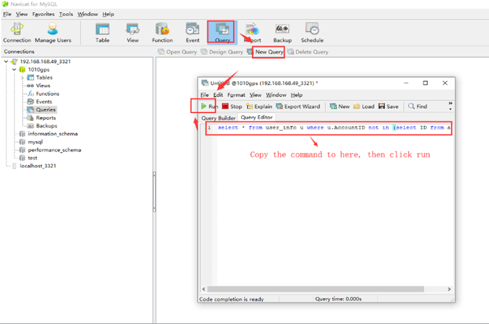
Task: Open the main File menu
Action: pyautogui.click(x=7, y=14)
